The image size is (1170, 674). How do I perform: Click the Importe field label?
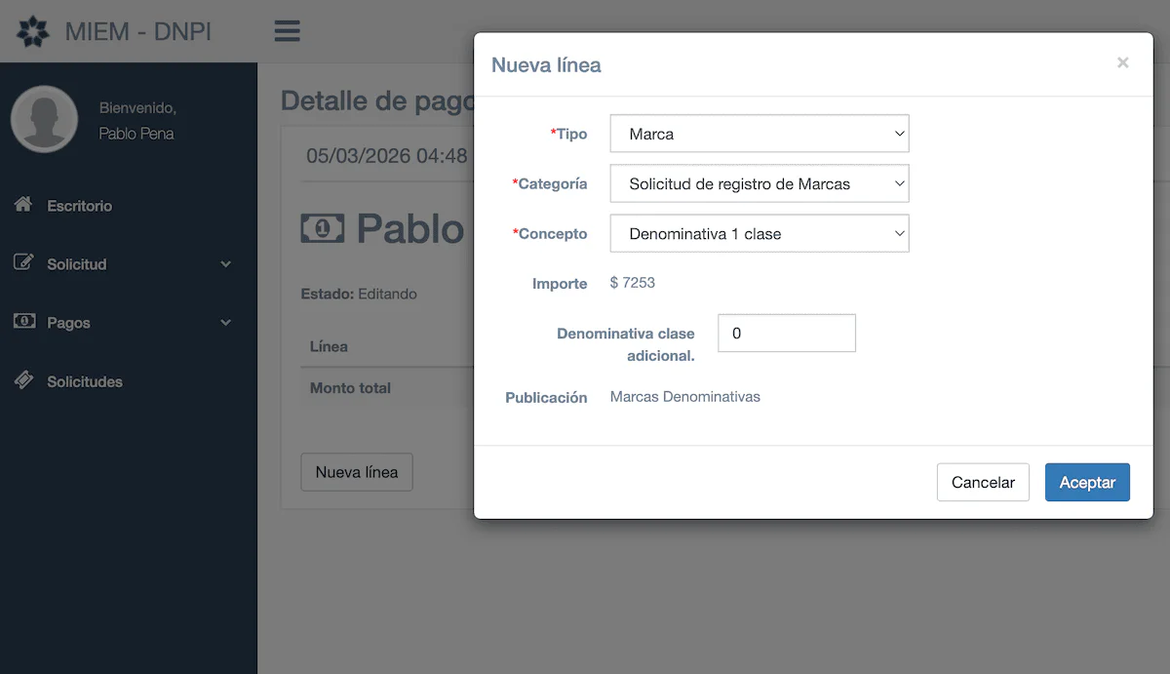(x=560, y=284)
